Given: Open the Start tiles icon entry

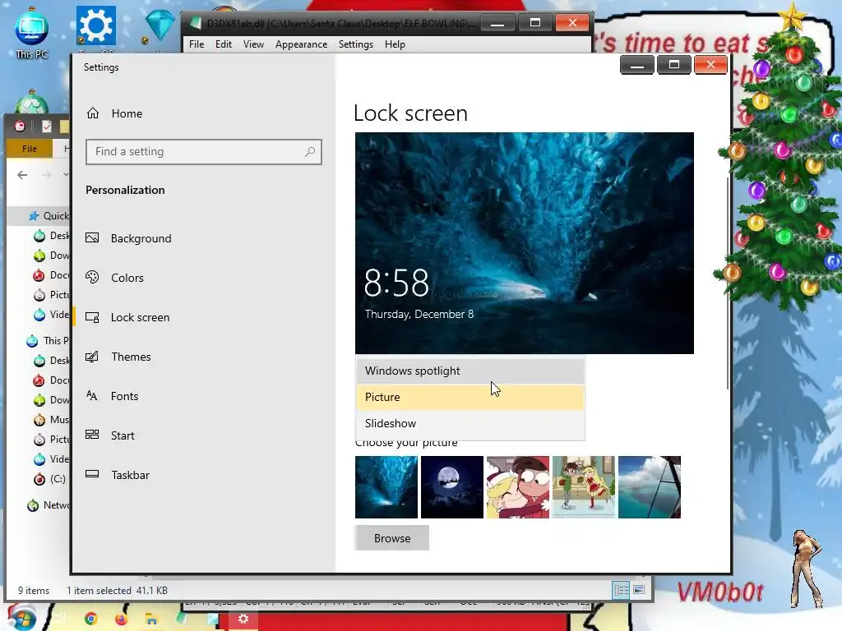Looking at the screenshot, I should (x=92, y=435).
